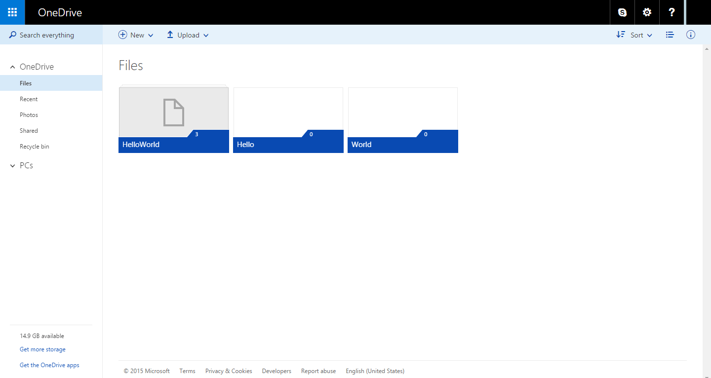Collapse the OneDrive navigation section
711x378 pixels.
click(13, 67)
